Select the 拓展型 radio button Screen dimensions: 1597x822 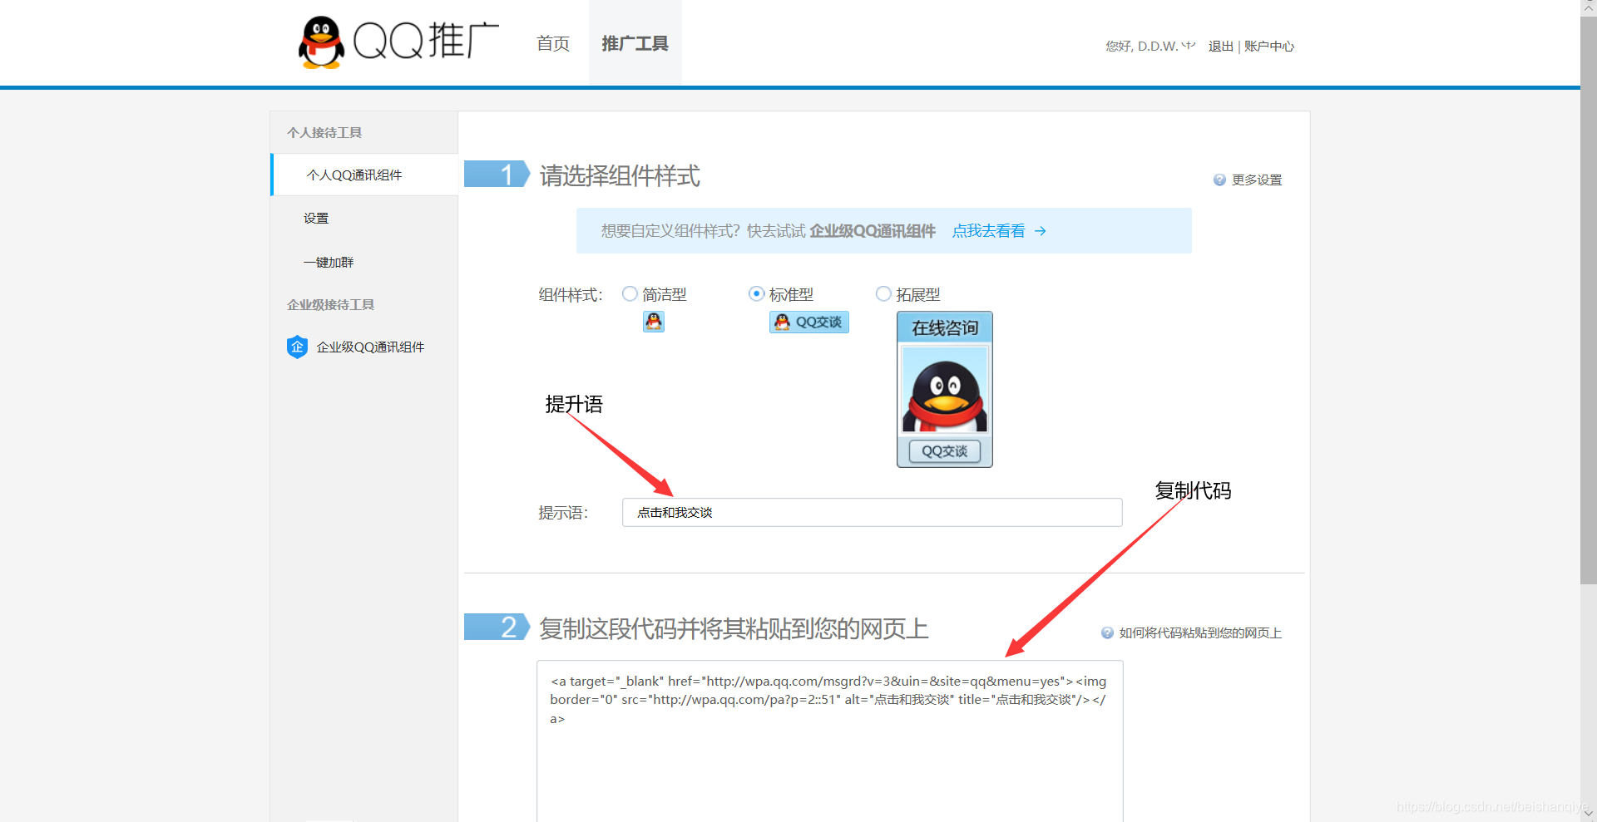[883, 294]
